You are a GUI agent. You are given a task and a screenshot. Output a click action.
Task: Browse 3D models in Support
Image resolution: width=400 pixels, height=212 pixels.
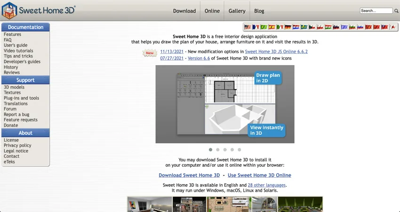point(14,87)
